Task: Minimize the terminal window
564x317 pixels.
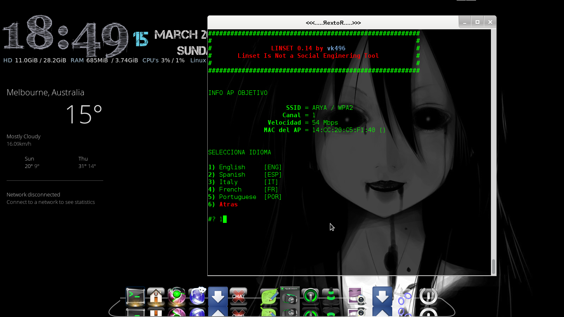Action: coord(465,22)
